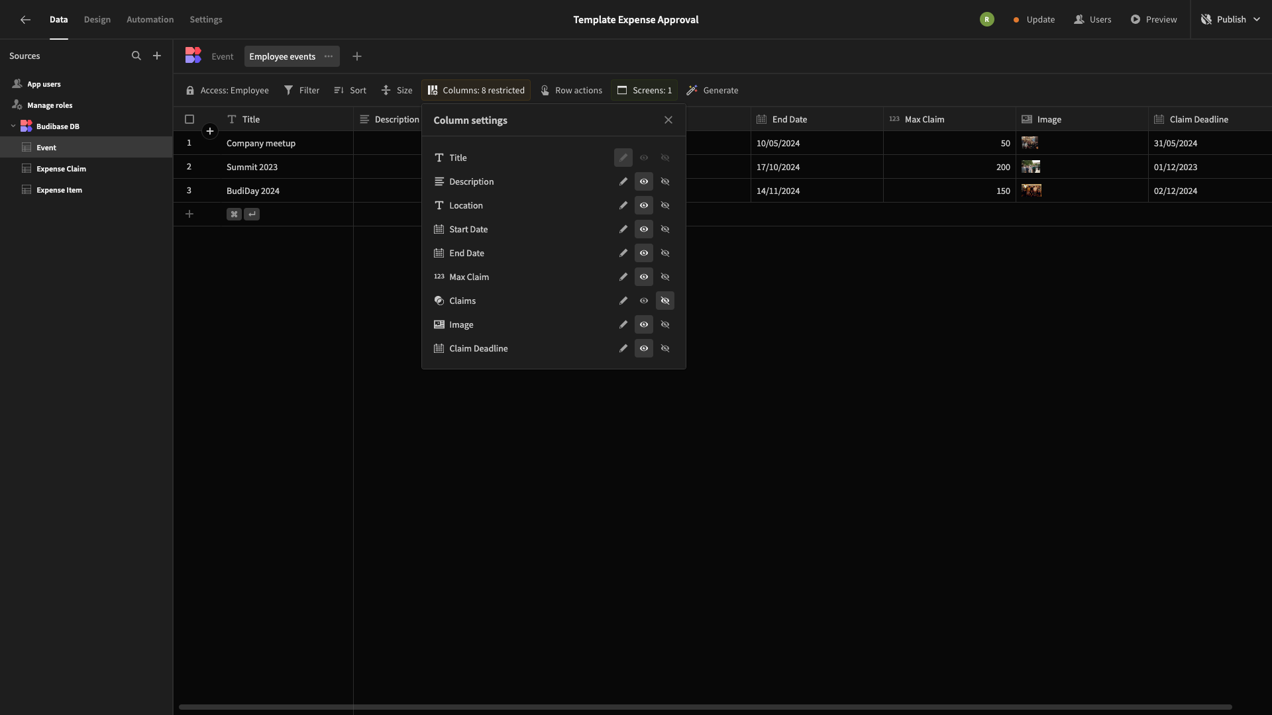The image size is (1272, 715).
Task: Click edit pencil for Claims column
Action: point(623,301)
